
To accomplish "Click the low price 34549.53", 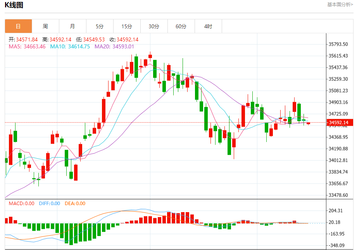I will (94, 39).
